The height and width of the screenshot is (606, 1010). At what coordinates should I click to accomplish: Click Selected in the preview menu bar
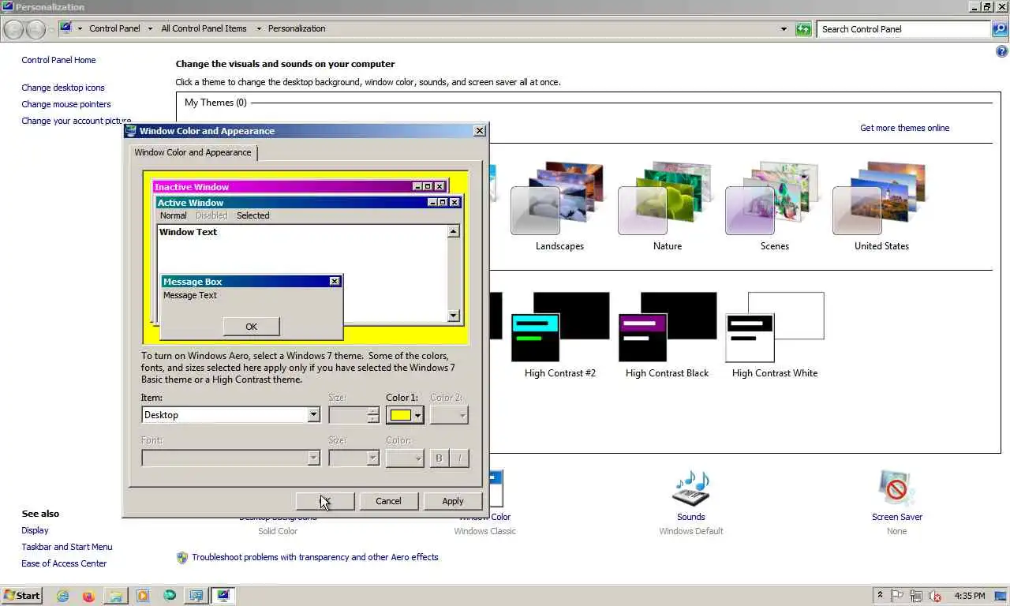click(x=253, y=215)
